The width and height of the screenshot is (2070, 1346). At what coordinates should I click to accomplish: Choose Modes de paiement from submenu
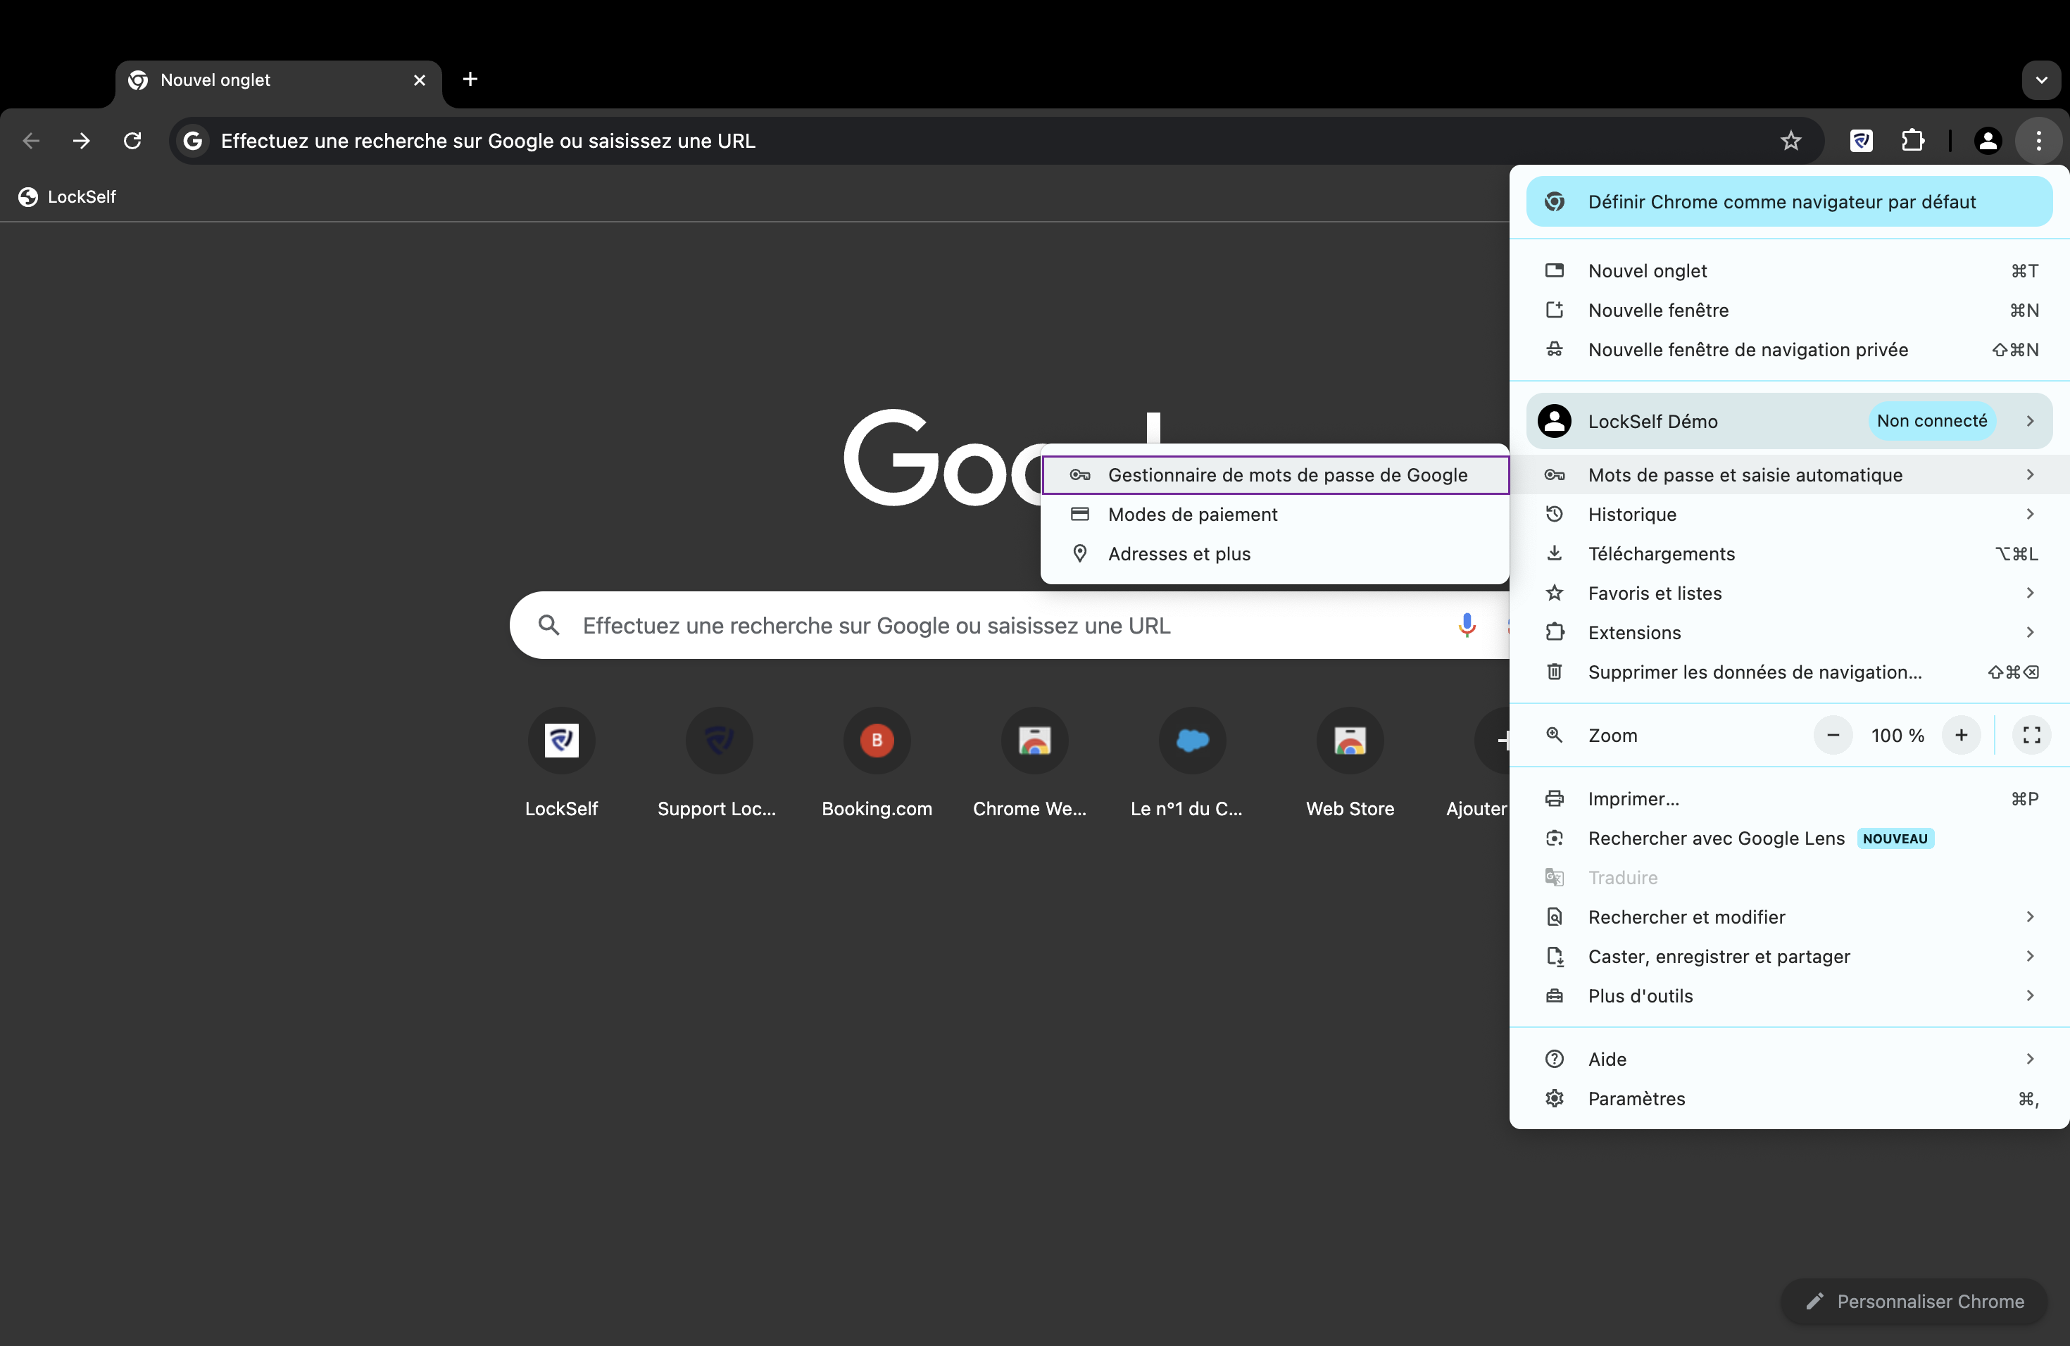[x=1275, y=514]
